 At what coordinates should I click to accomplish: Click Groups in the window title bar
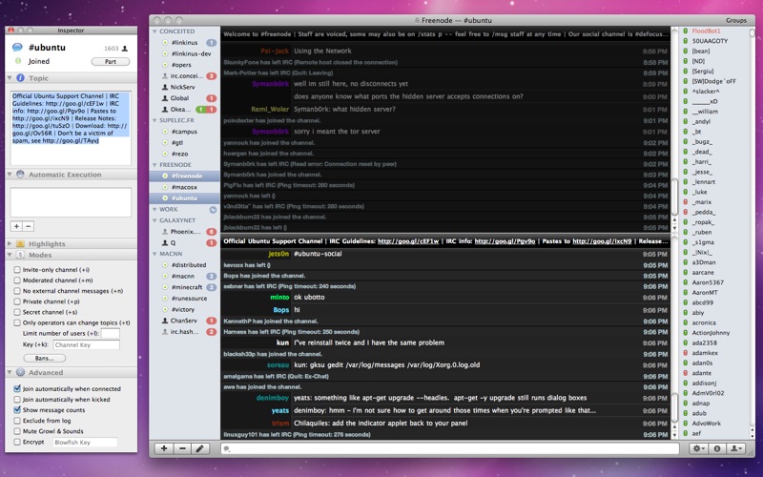click(x=735, y=20)
